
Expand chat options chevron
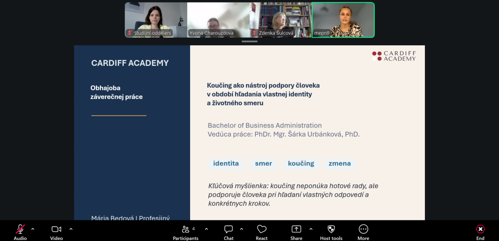click(241, 229)
